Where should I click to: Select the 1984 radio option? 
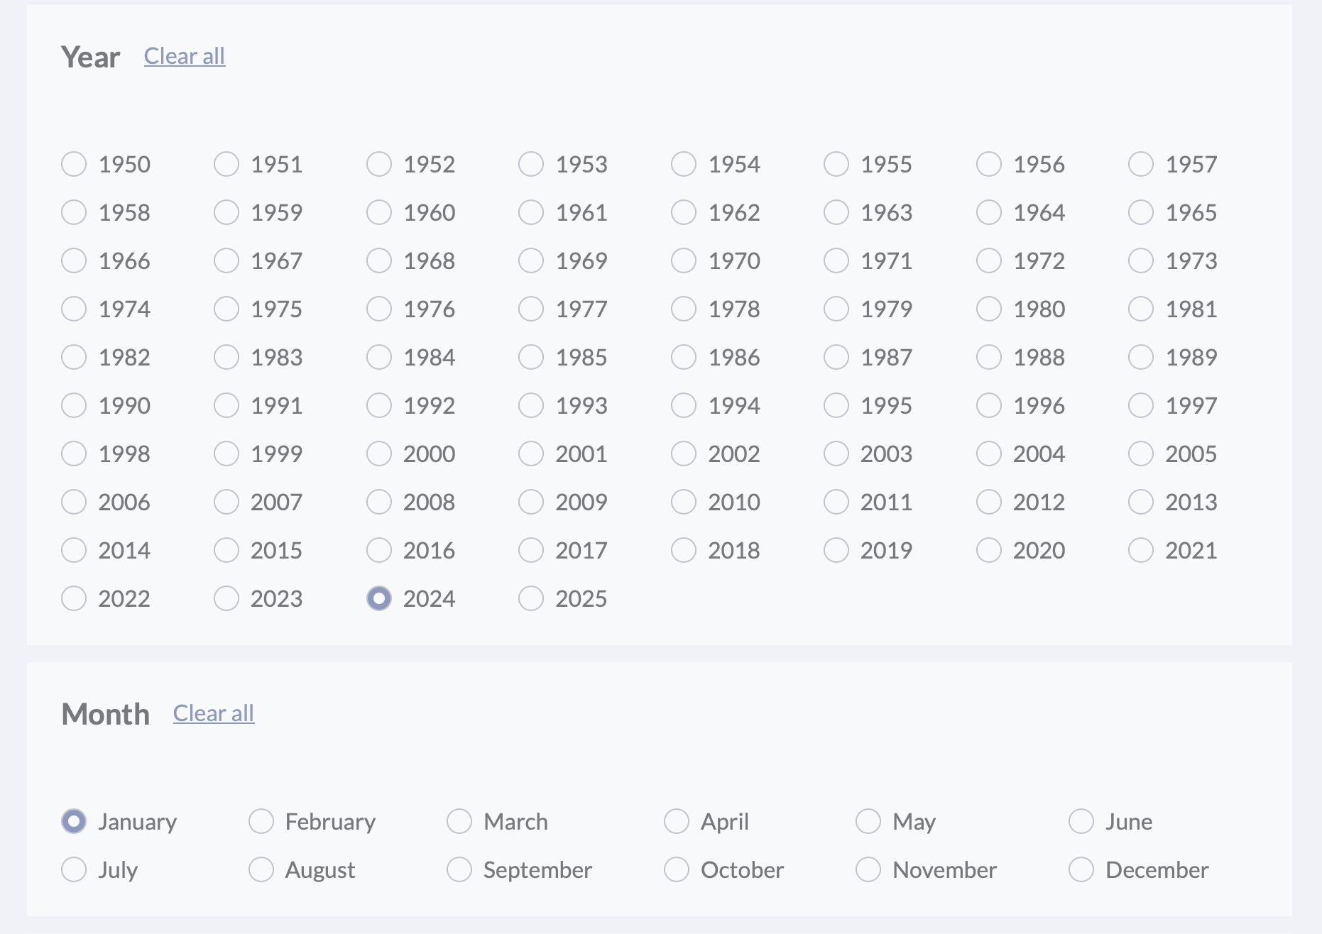379,357
